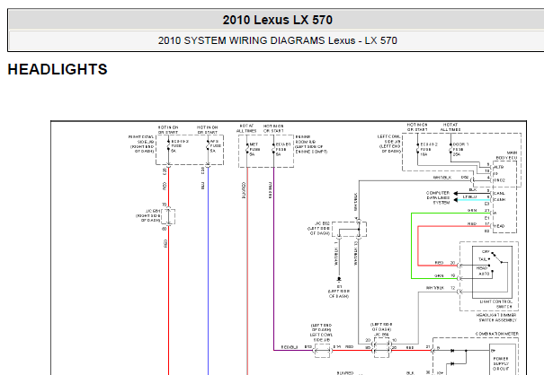This screenshot has width=544, height=375.
Task: Click the "J/C E56" connector label
Action: (x=381, y=335)
